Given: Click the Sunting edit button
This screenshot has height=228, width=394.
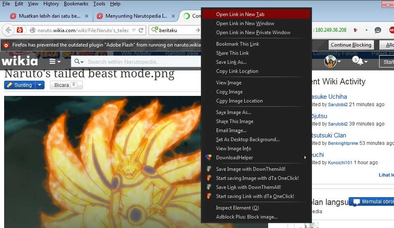Looking at the screenshot, I should click(20, 85).
